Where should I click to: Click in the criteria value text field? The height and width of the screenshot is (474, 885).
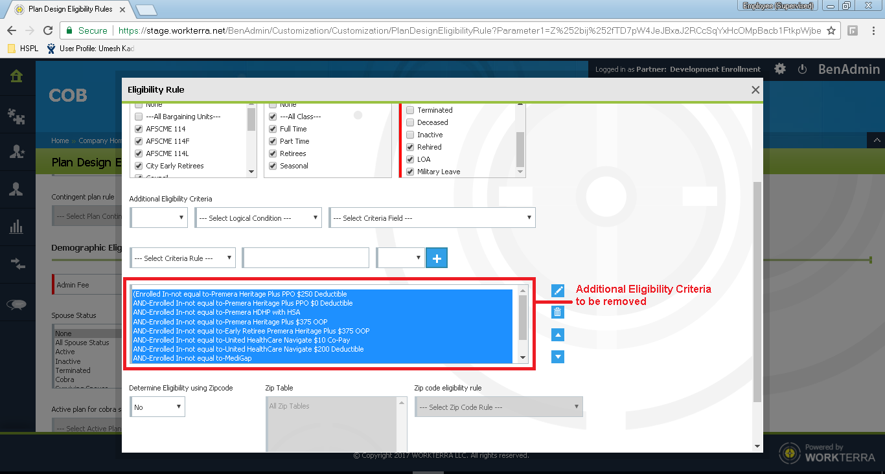click(306, 258)
